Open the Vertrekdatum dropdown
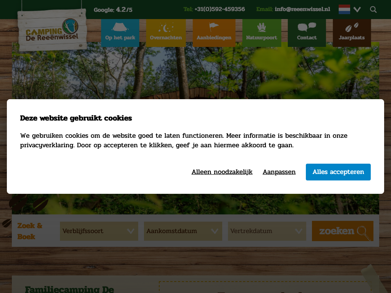The height and width of the screenshot is (293, 391). pos(267,231)
